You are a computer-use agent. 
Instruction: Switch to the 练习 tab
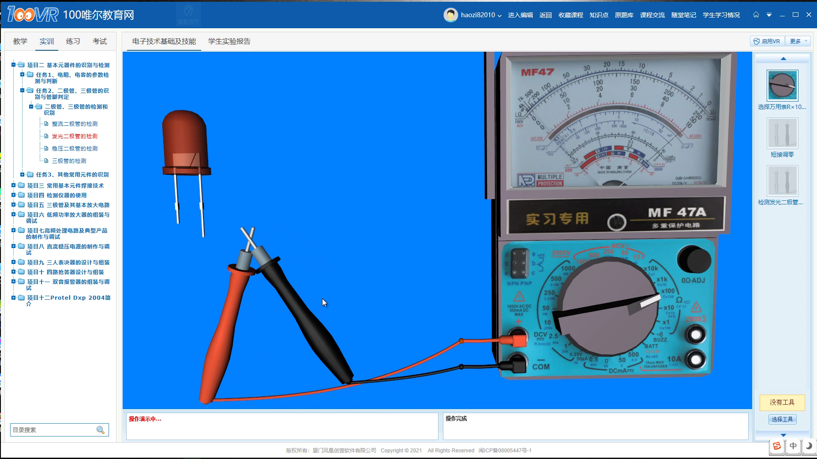pyautogui.click(x=73, y=41)
